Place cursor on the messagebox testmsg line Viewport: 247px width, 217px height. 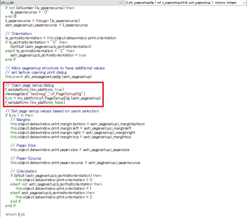coord(45,94)
